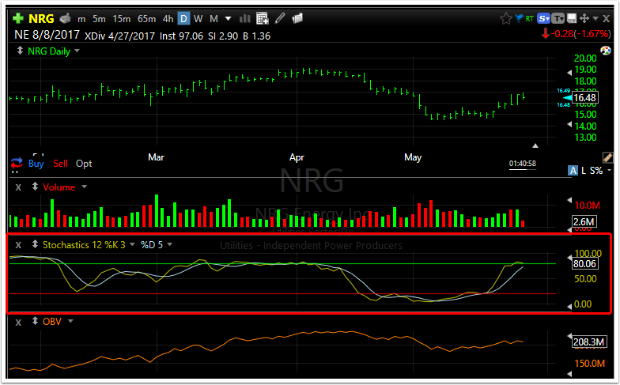This screenshot has height=385, width=620.
Task: Click the white triangle below price chart
Action: (x=535, y=145)
